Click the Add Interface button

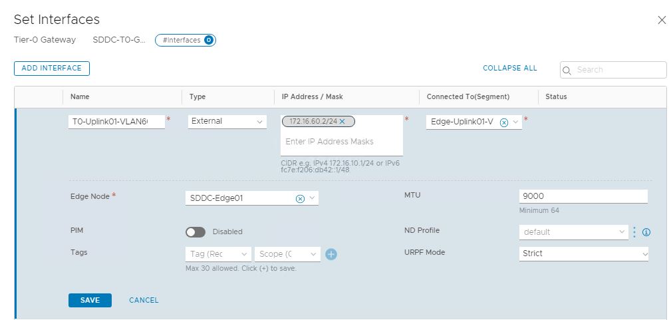point(51,68)
